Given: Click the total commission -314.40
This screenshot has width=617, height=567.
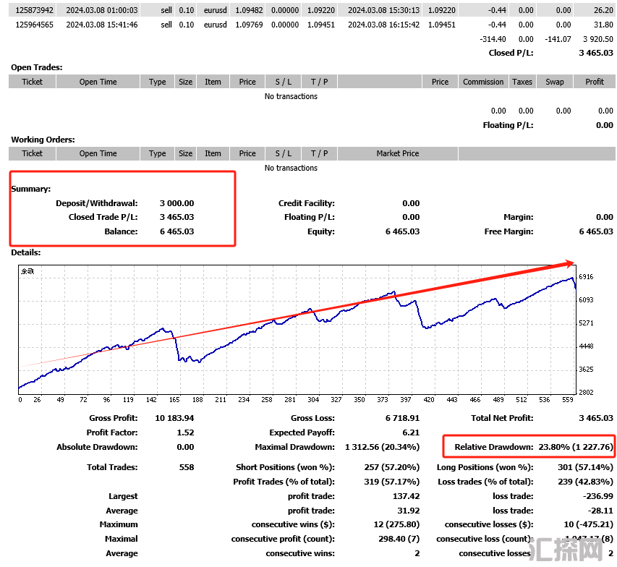Looking at the screenshot, I should click(x=493, y=39).
